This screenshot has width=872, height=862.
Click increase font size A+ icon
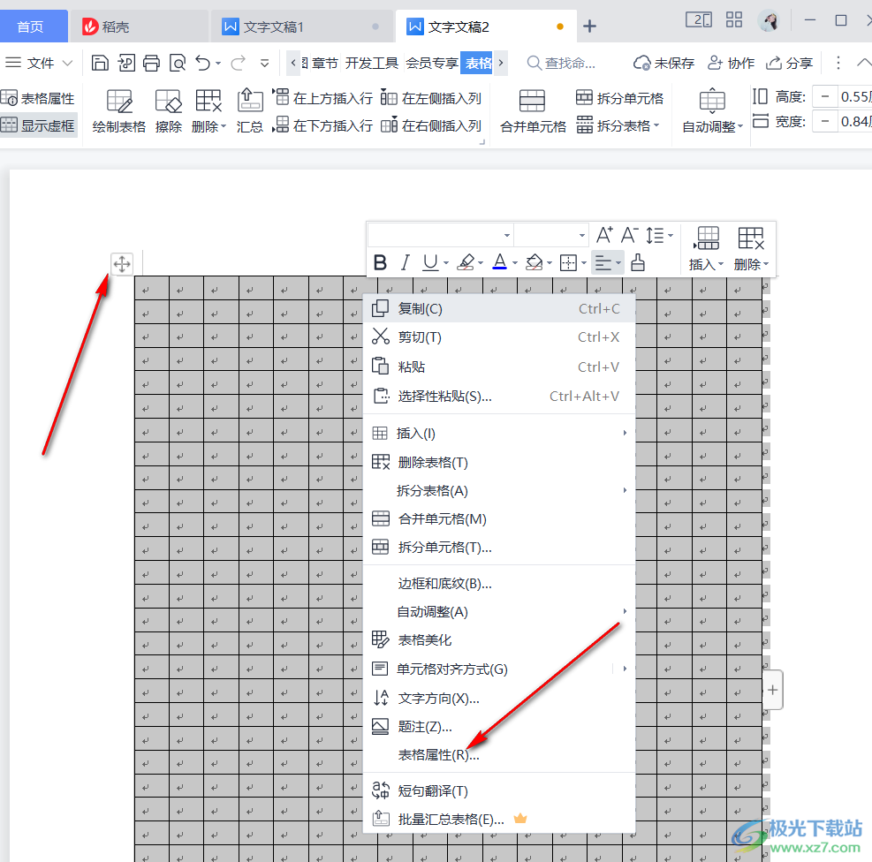[x=604, y=235]
